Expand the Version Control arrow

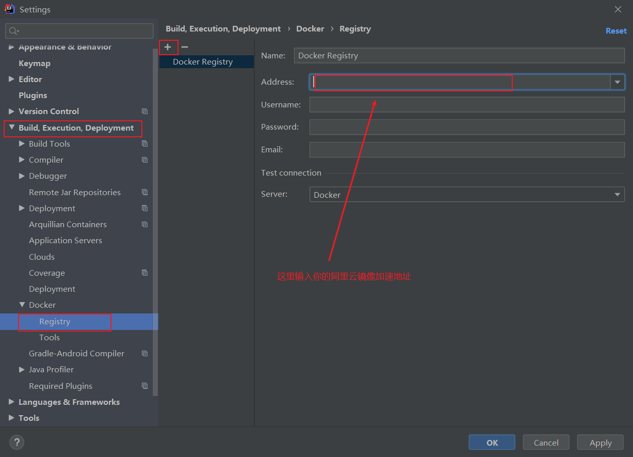pyautogui.click(x=11, y=111)
